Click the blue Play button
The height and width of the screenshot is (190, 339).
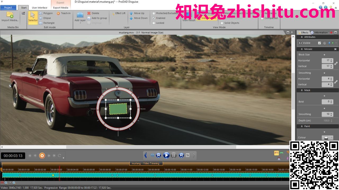click(166, 155)
